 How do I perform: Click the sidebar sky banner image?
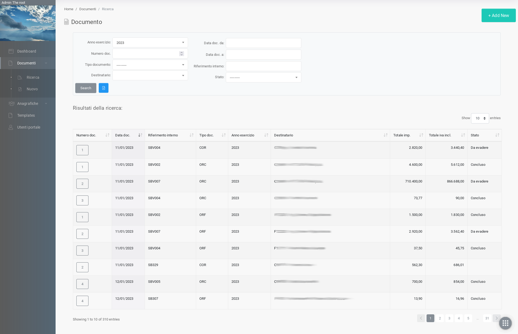pyautogui.click(x=28, y=23)
